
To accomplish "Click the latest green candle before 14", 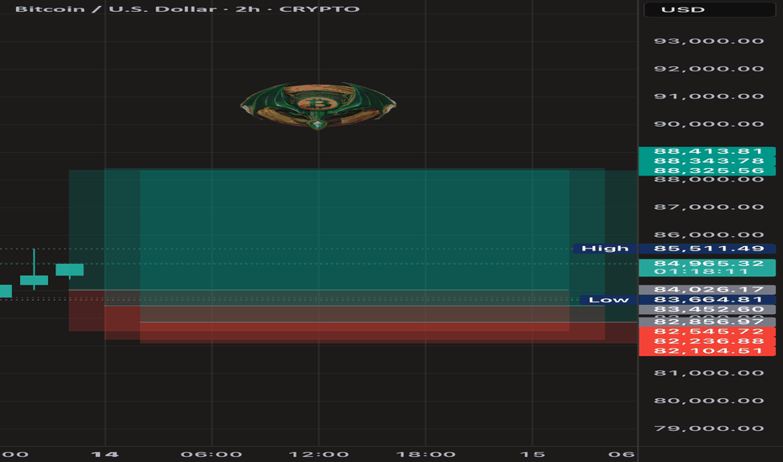I will (70, 270).
